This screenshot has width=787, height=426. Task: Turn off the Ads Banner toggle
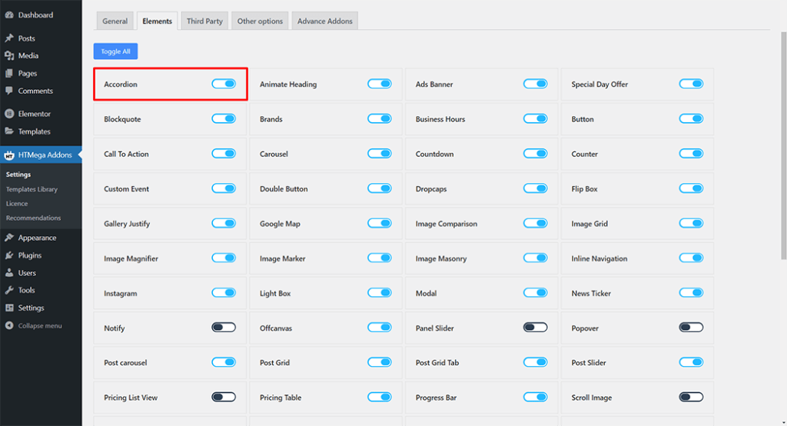[x=535, y=84]
